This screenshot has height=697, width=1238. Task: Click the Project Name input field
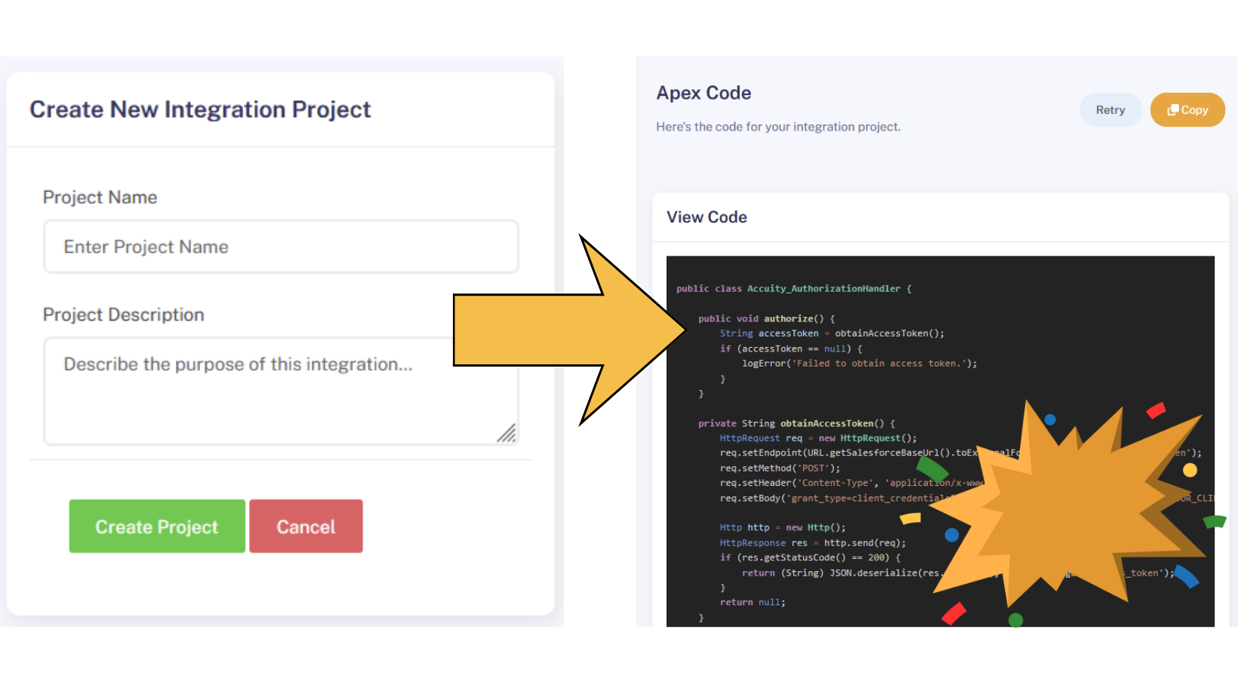pos(281,247)
